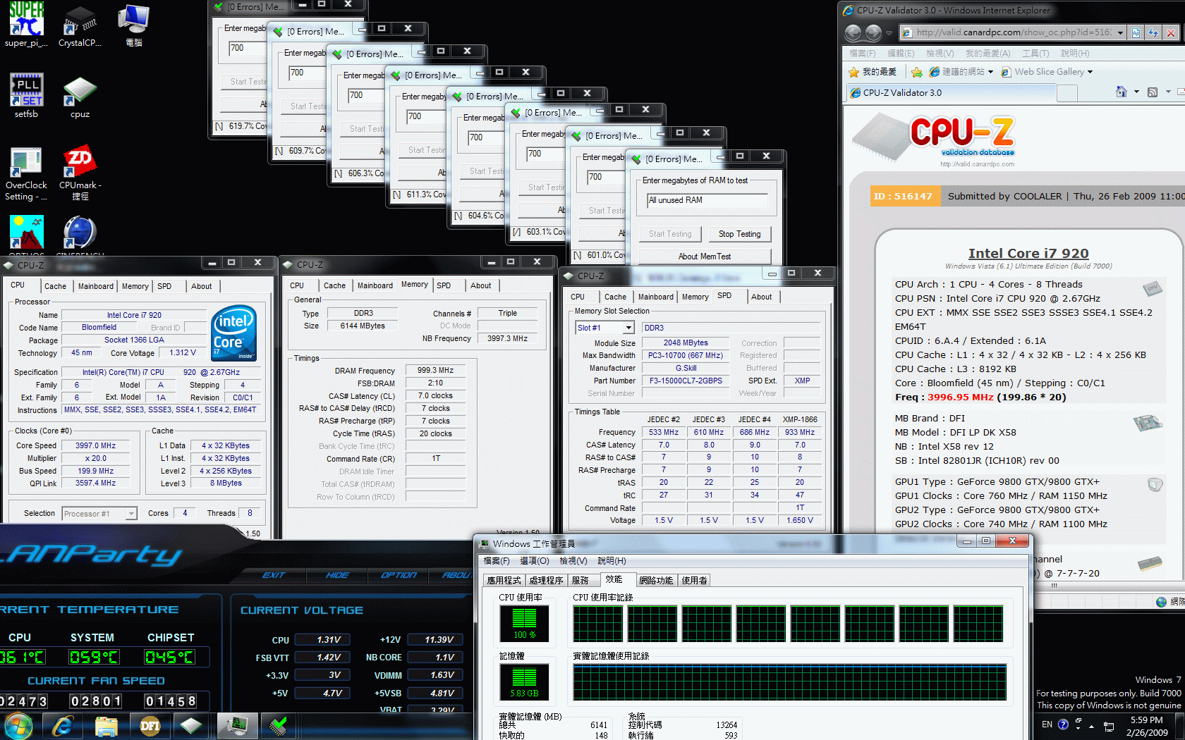Toggle IE Compatibility View button
The width and height of the screenshot is (1185, 740).
(x=1136, y=32)
